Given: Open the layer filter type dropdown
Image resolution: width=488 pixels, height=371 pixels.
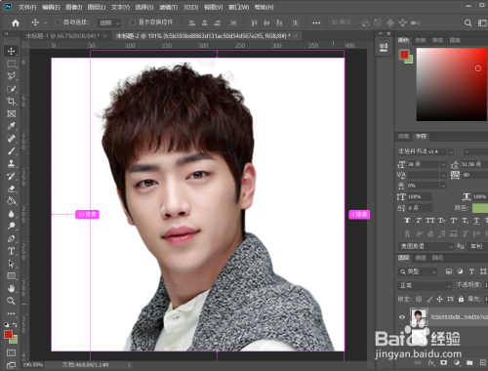Looking at the screenshot, I should tap(418, 271).
